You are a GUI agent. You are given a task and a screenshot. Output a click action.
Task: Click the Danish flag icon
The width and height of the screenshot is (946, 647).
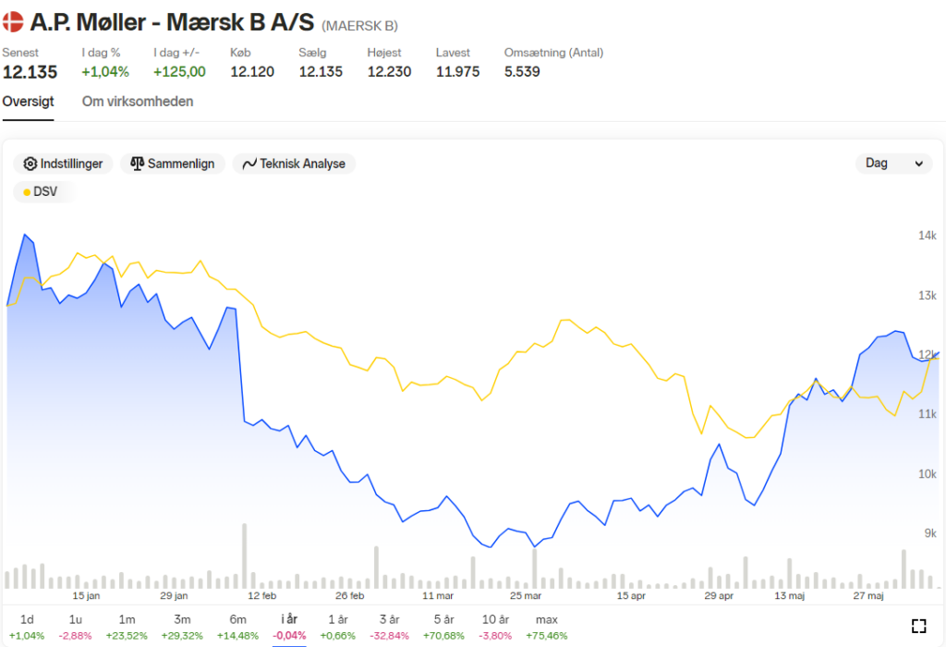(x=13, y=22)
